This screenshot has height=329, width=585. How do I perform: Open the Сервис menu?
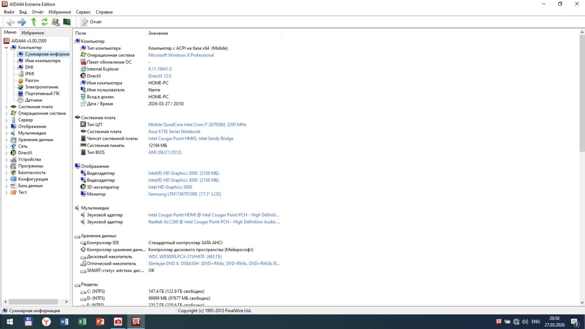click(83, 12)
